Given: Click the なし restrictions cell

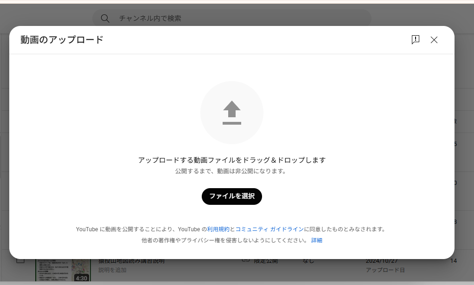Looking at the screenshot, I should pyautogui.click(x=308, y=261).
